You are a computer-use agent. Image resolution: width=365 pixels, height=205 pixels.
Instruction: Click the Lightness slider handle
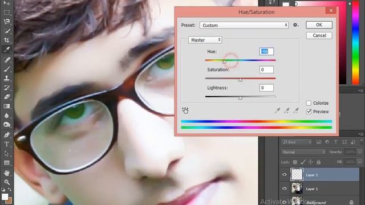pyautogui.click(x=240, y=98)
